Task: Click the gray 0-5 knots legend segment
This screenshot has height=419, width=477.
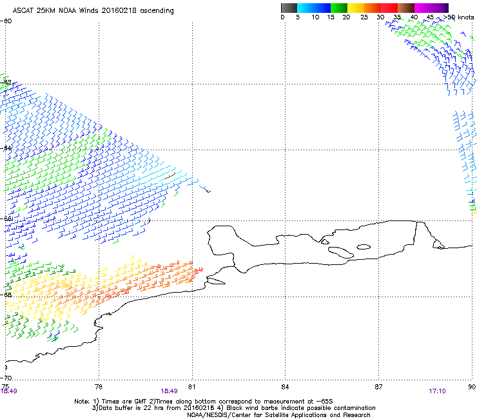Action: (x=289, y=8)
